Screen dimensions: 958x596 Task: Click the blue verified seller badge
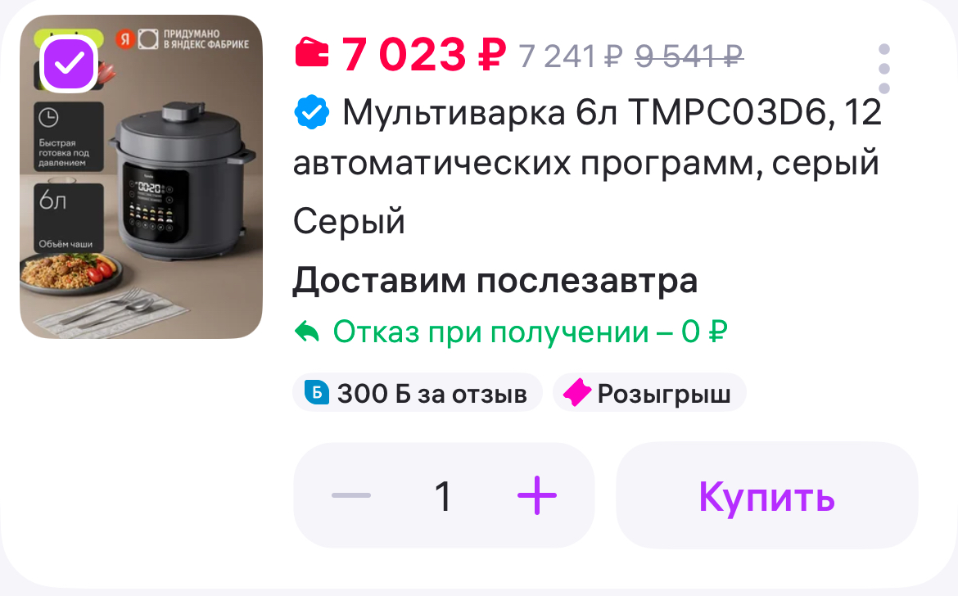[x=312, y=112]
